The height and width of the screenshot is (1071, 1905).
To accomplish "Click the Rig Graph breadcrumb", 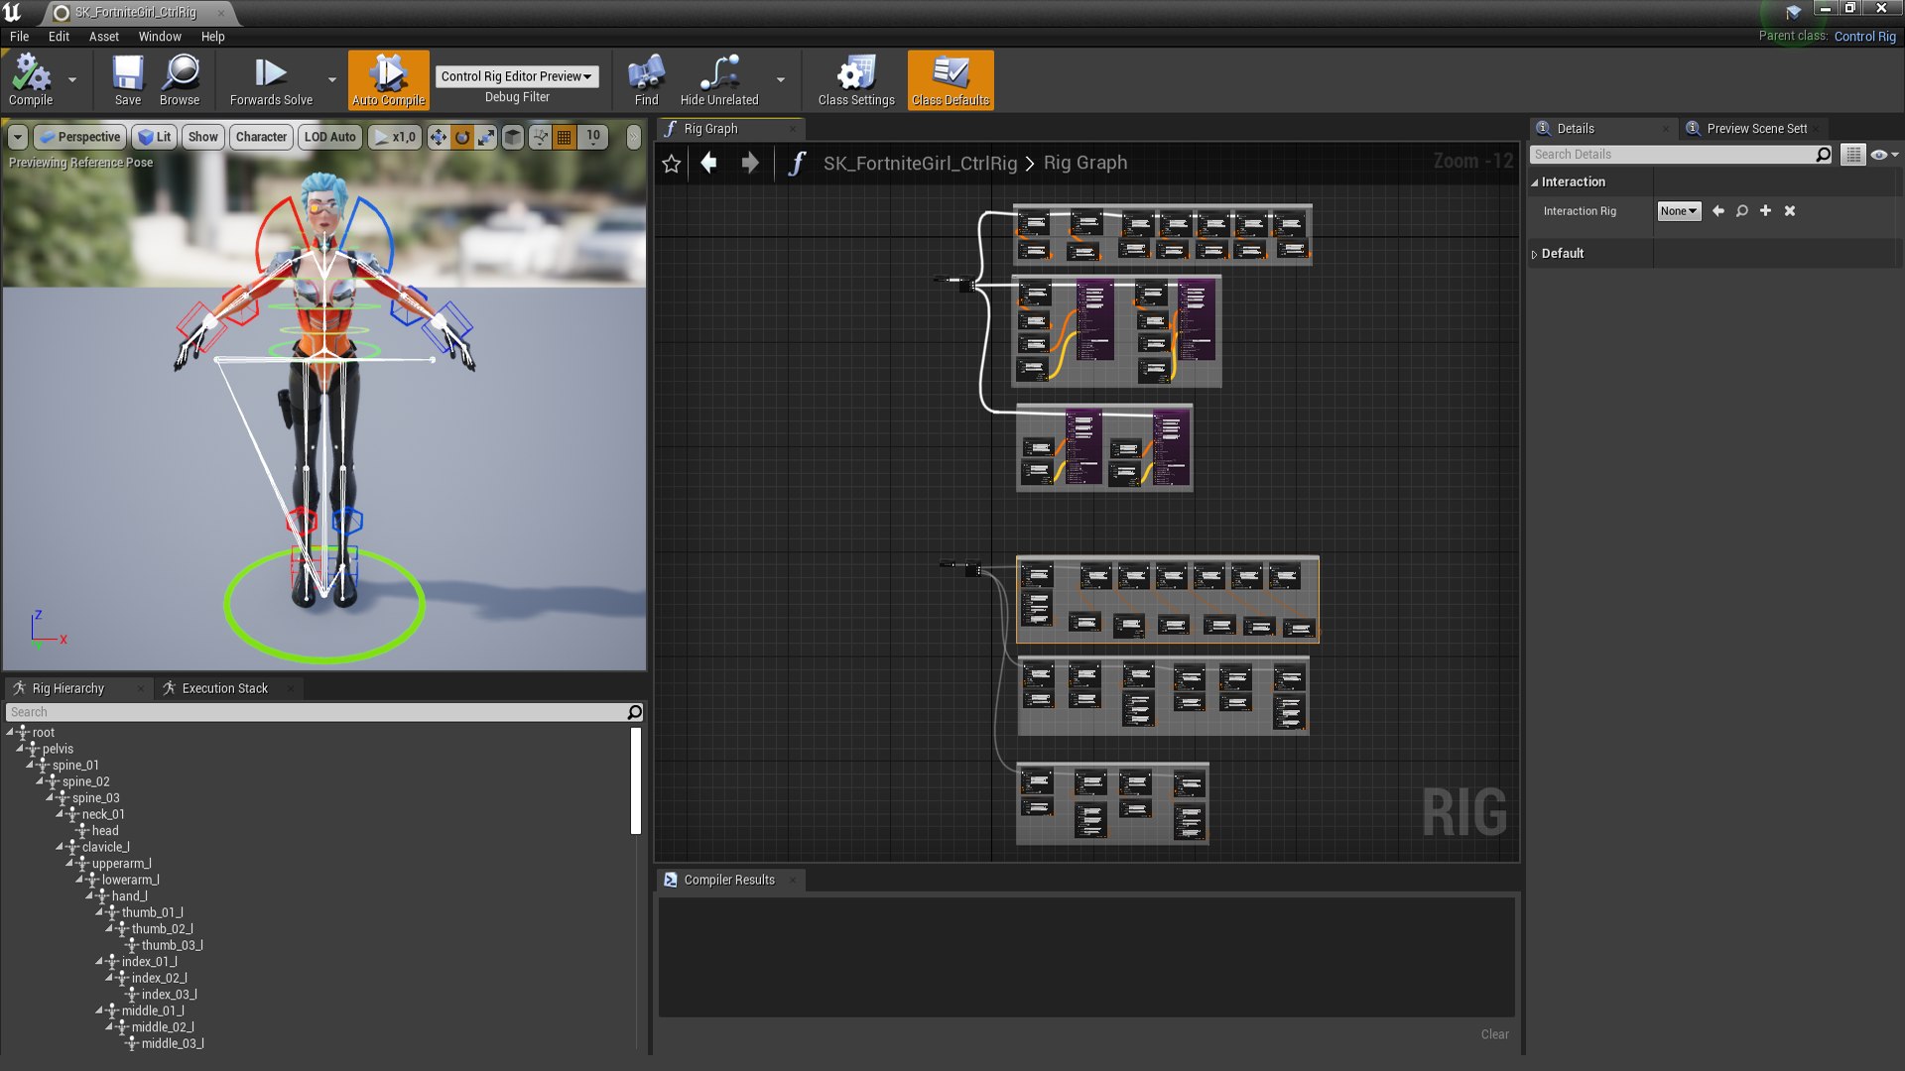I will tap(1085, 163).
